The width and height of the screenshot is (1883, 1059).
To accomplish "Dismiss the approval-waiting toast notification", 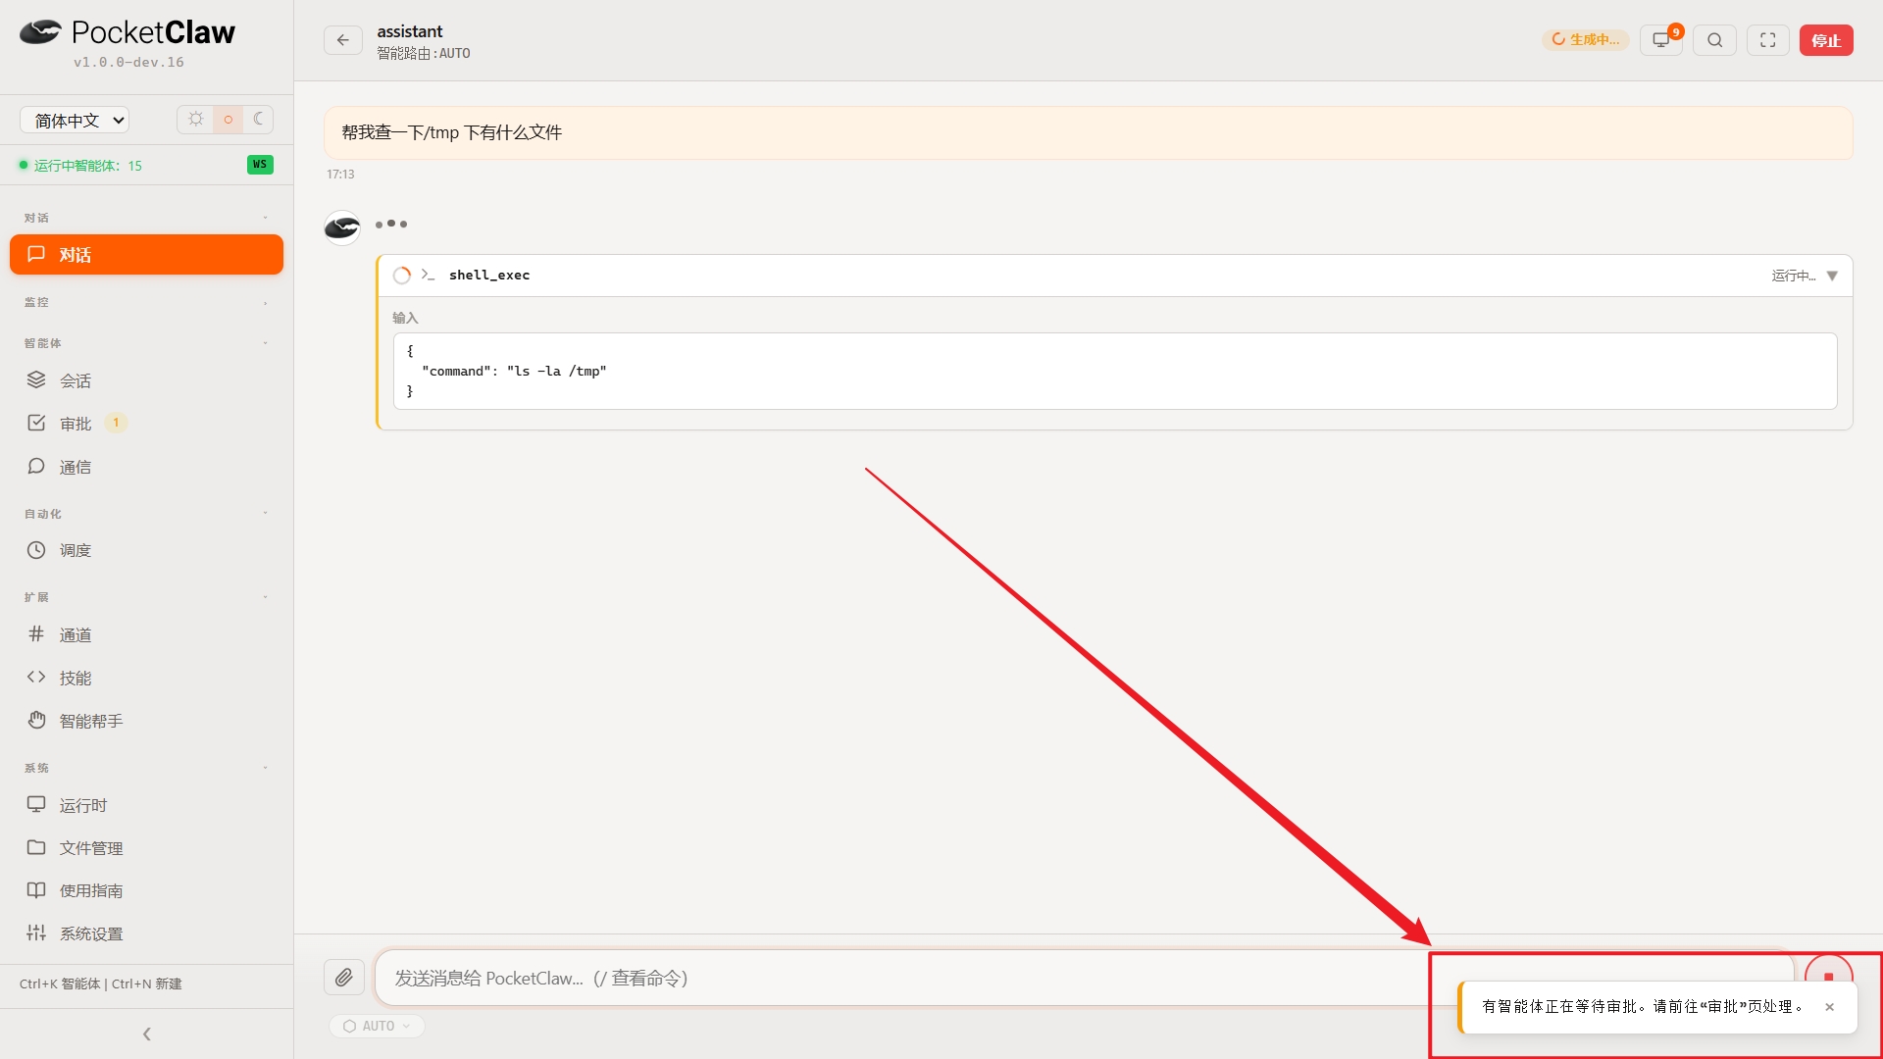I will [x=1829, y=1007].
